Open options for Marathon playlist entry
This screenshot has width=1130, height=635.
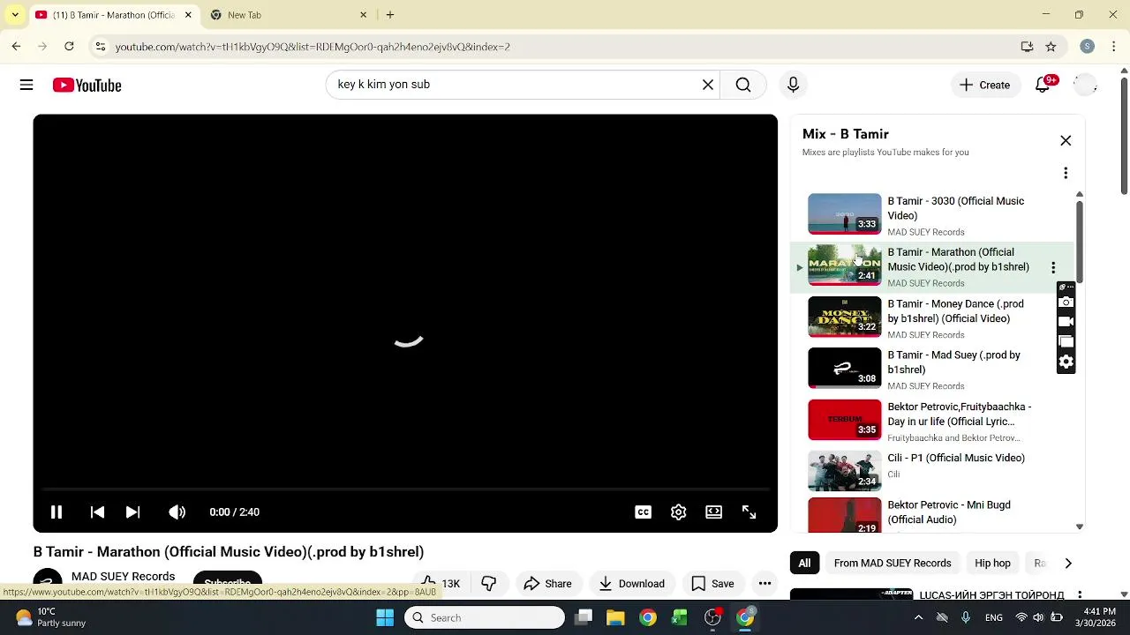click(1052, 267)
